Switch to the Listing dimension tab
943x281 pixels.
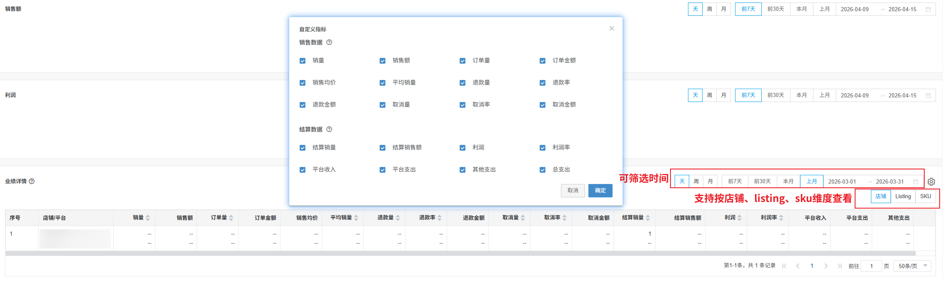(x=903, y=196)
